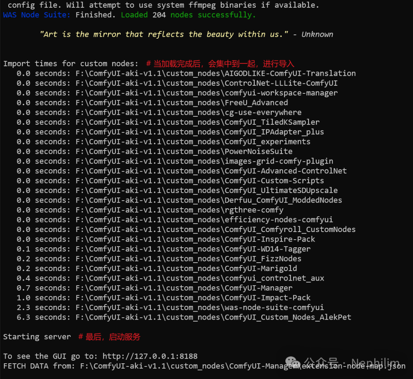This screenshot has width=413, height=379.
Task: Click the PowerNoiseSuite path line
Action: tap(154, 151)
